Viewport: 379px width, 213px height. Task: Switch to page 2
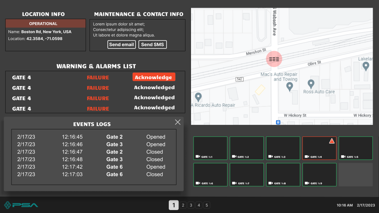coord(183,205)
